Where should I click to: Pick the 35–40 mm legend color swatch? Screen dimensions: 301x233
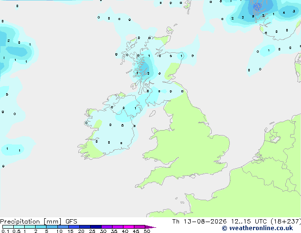(117, 227)
